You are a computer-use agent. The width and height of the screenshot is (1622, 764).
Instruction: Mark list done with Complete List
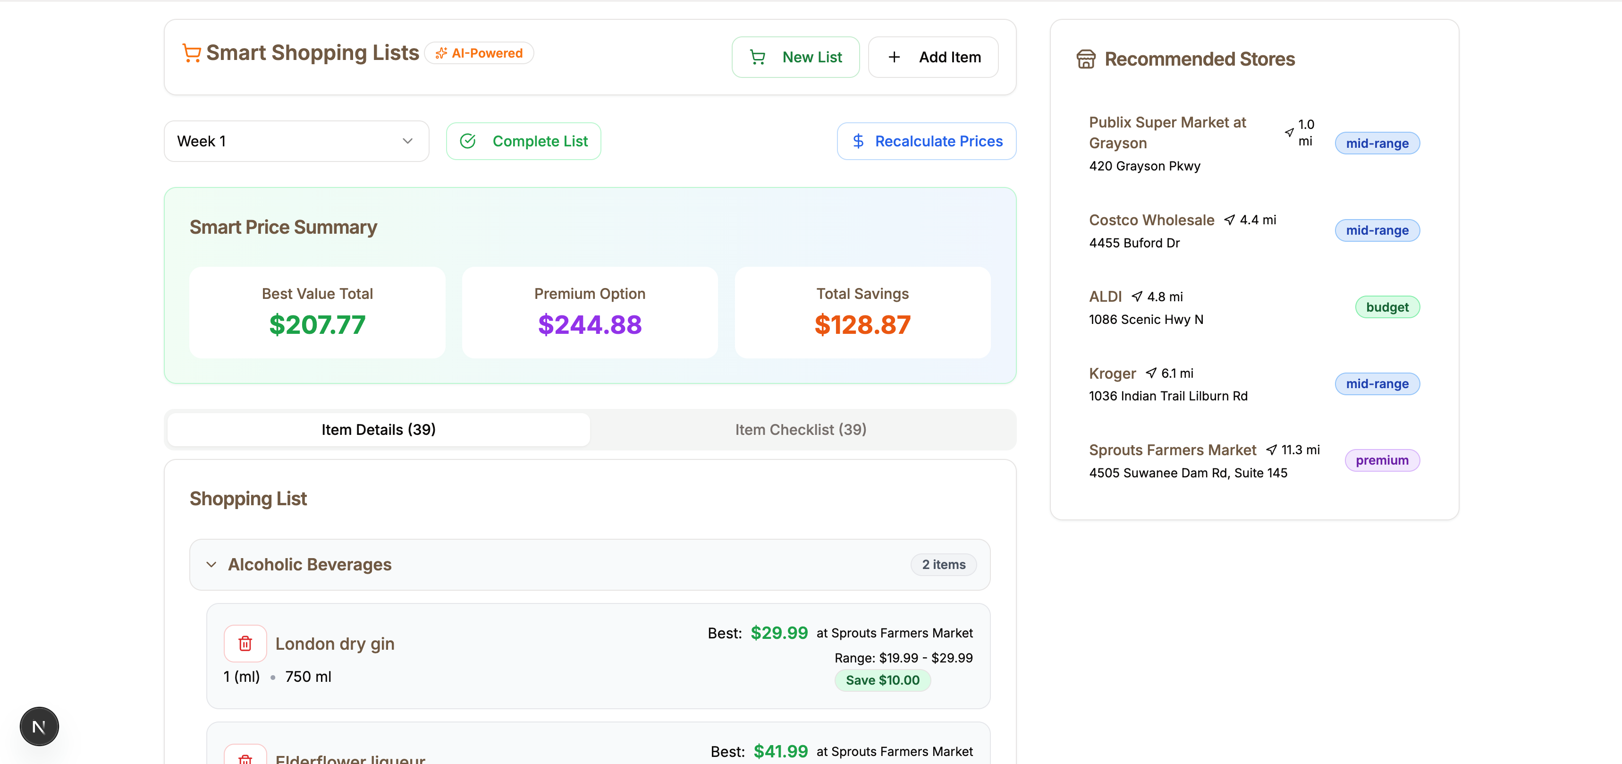(523, 141)
